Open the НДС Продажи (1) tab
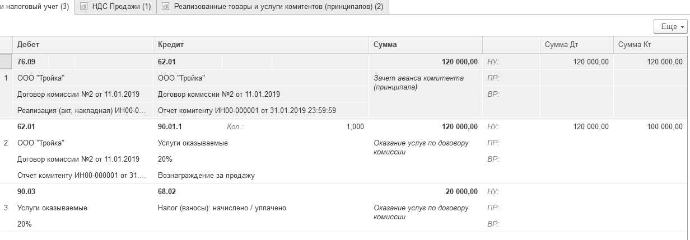Screen dimensions: 690x240 click(x=122, y=7)
